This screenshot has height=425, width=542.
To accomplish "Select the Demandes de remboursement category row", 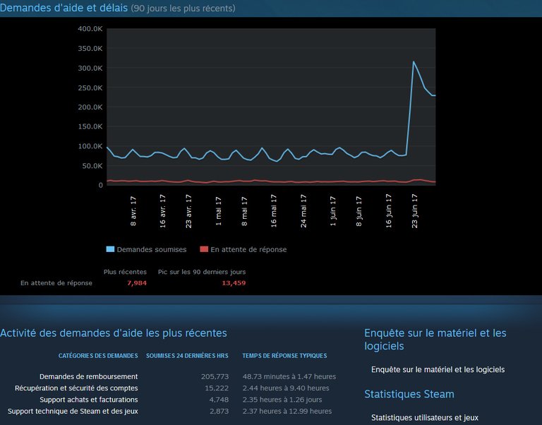I will pos(88,376).
